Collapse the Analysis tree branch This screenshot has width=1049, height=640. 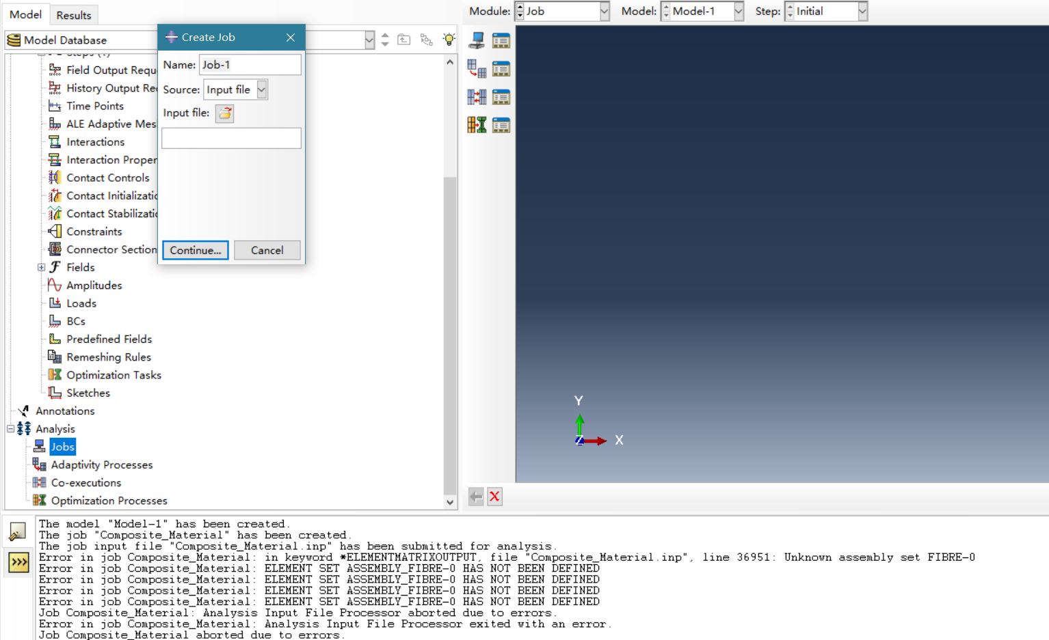point(10,428)
